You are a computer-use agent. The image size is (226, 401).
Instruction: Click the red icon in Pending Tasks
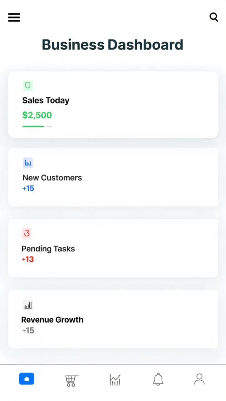tap(27, 233)
